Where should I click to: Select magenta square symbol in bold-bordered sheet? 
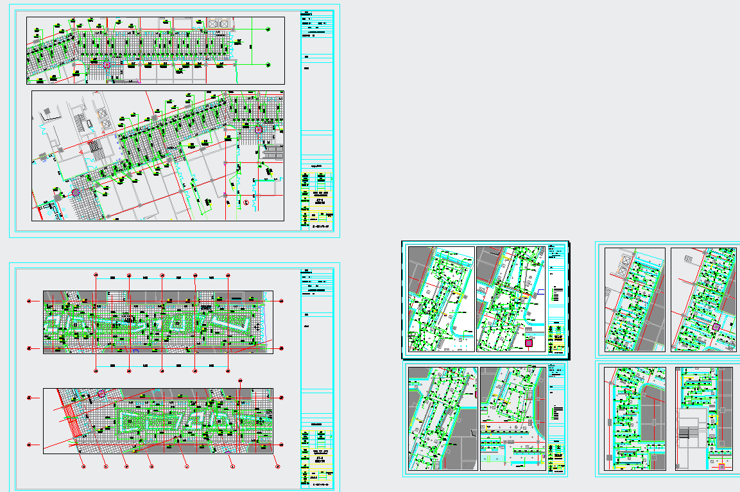point(529,343)
